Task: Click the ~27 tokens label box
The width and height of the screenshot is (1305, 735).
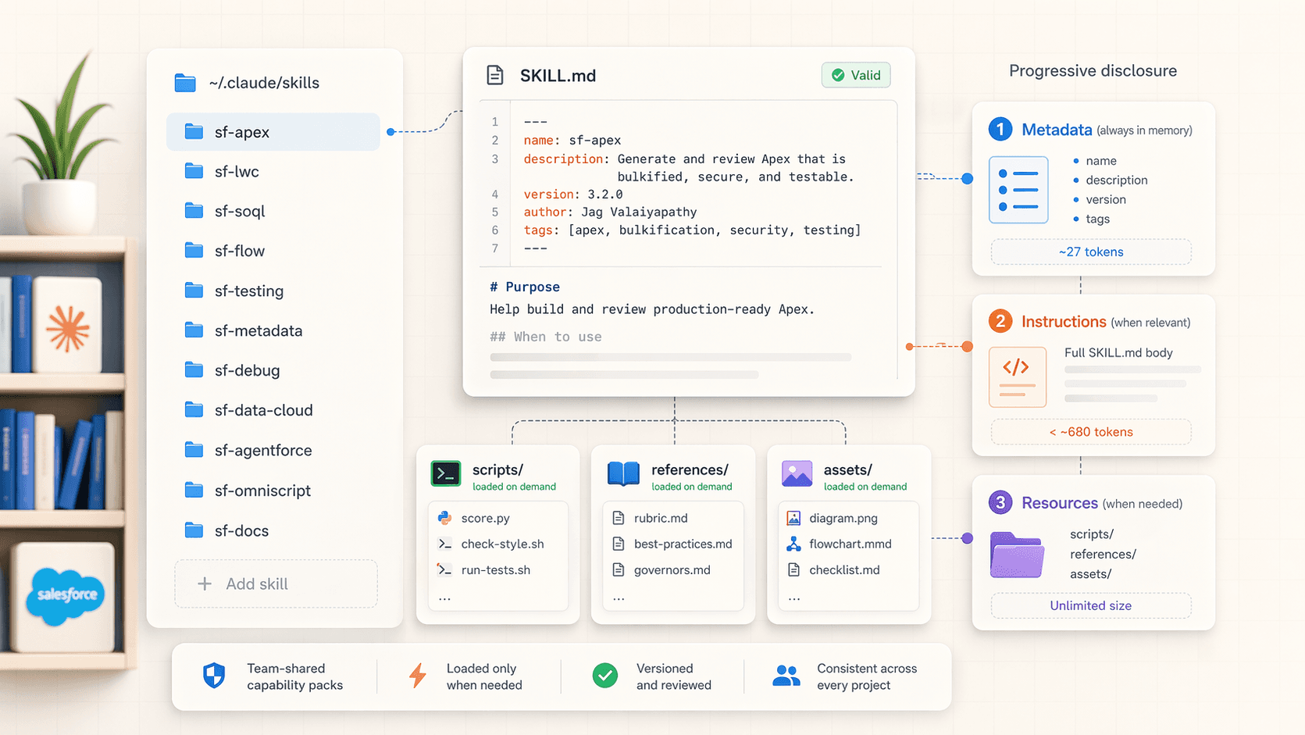Action: pyautogui.click(x=1090, y=252)
